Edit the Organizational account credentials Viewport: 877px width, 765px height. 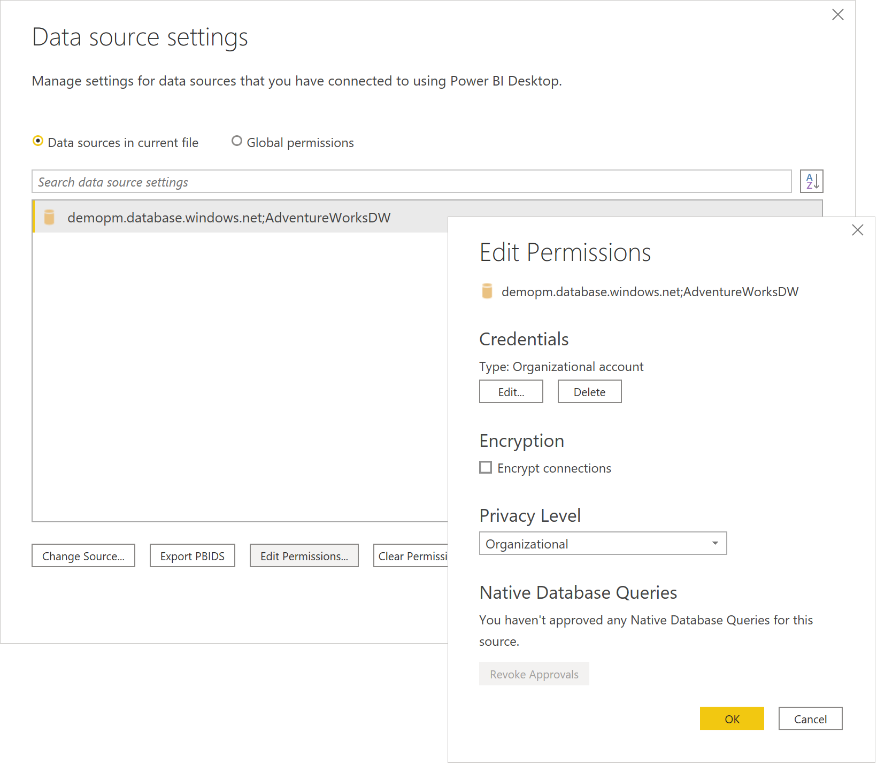(x=510, y=391)
